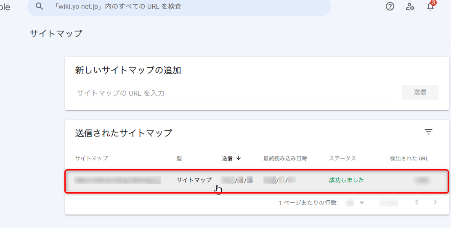This screenshot has width=451, height=228.
Task: Click the filter icon for submitted sitemaps
Action: click(x=428, y=132)
